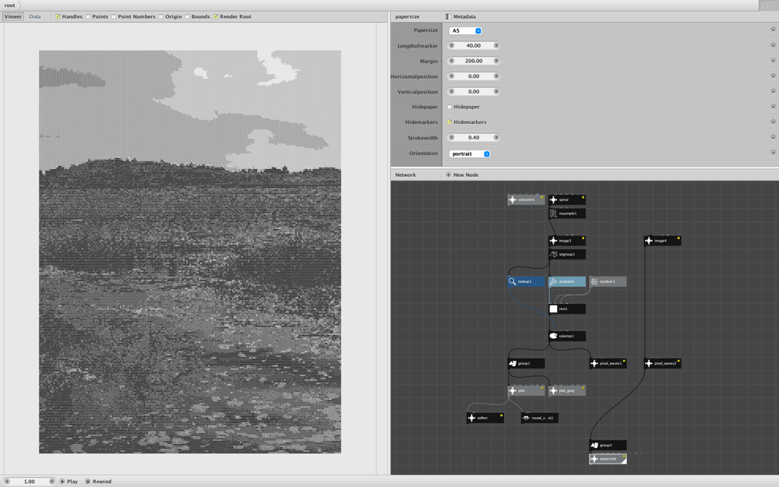Switch to the Viewer tab
The width and height of the screenshot is (779, 487).
[x=13, y=16]
